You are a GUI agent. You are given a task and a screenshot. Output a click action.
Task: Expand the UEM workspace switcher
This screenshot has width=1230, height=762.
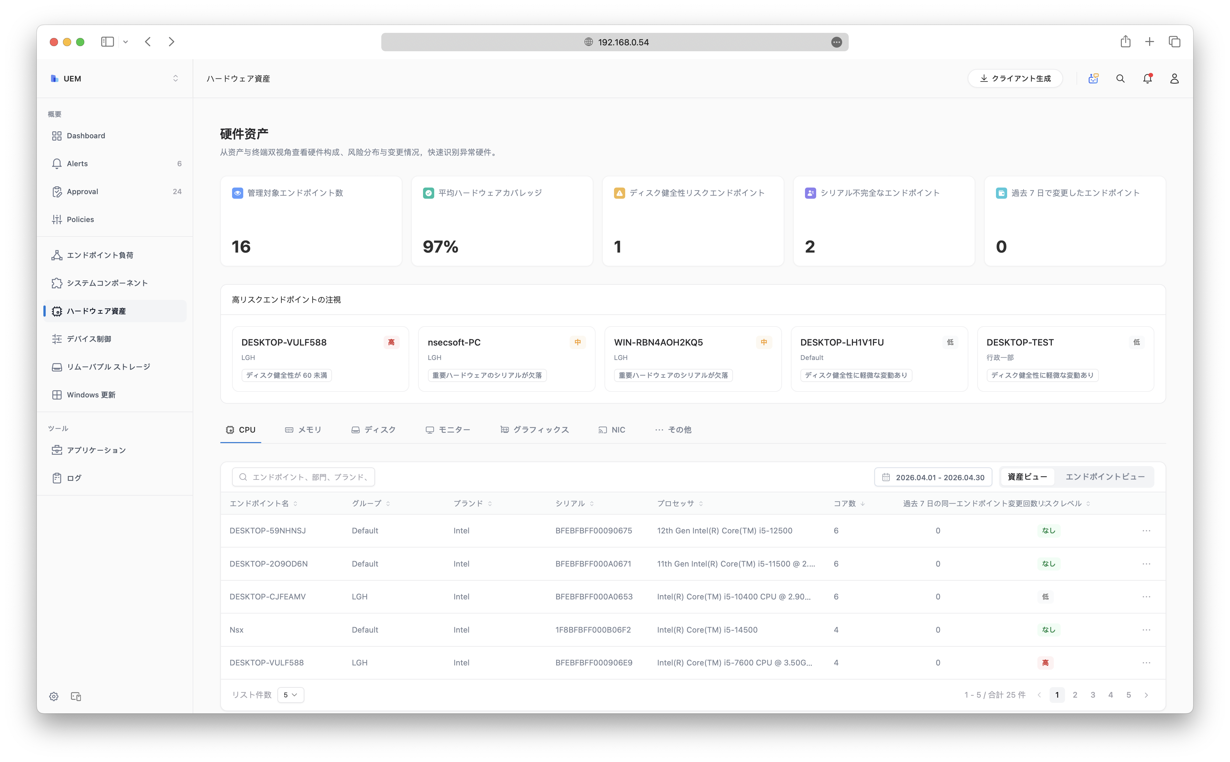175,78
